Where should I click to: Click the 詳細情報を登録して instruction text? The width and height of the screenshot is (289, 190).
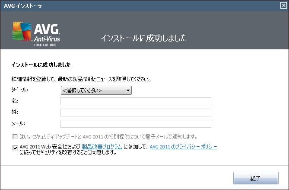tap(81, 79)
